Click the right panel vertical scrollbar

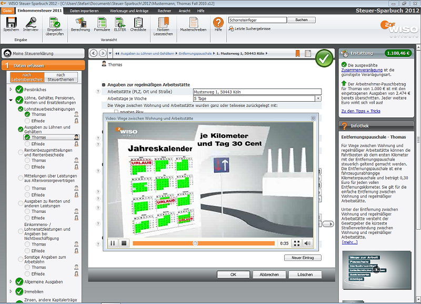coord(418,140)
